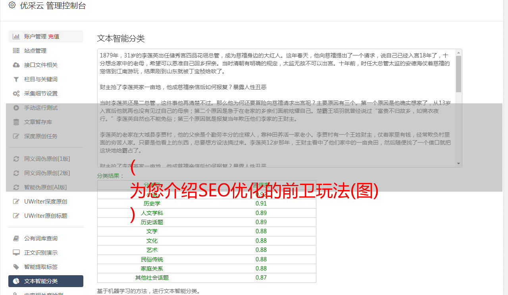
Task: Click the 0.91 score for 历史学
Action: (x=261, y=204)
